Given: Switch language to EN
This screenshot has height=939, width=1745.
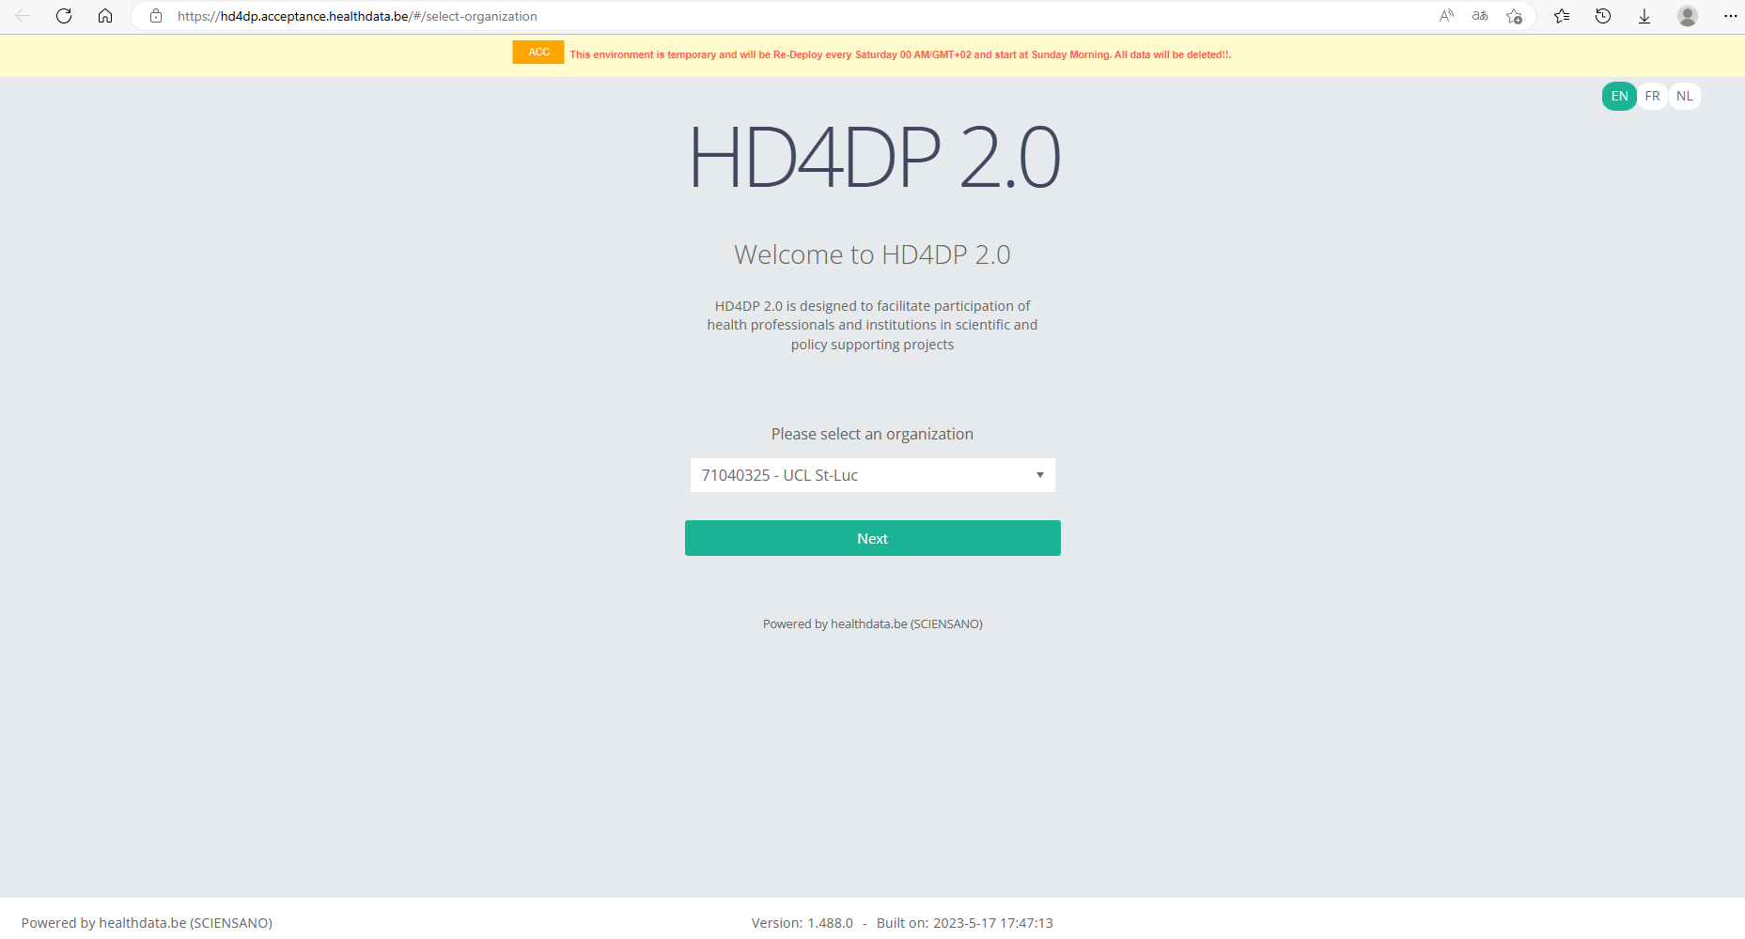Looking at the screenshot, I should pyautogui.click(x=1619, y=96).
